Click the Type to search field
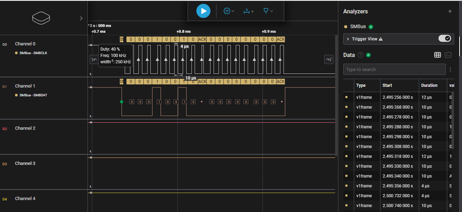The width and height of the screenshot is (462, 212). [394, 69]
